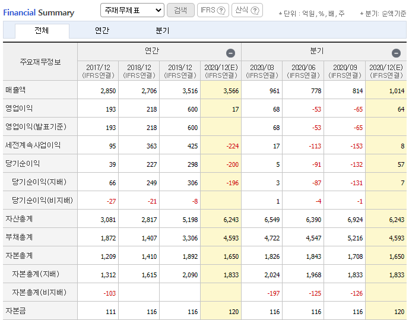Click 2020/03 자본총계(비지배) value -197
409x320 pixels.
click(x=274, y=293)
